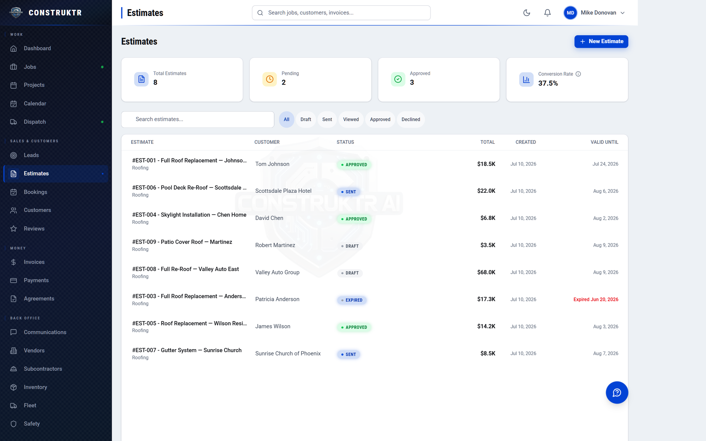Click the MD user avatar
The height and width of the screenshot is (441, 706).
[570, 13]
